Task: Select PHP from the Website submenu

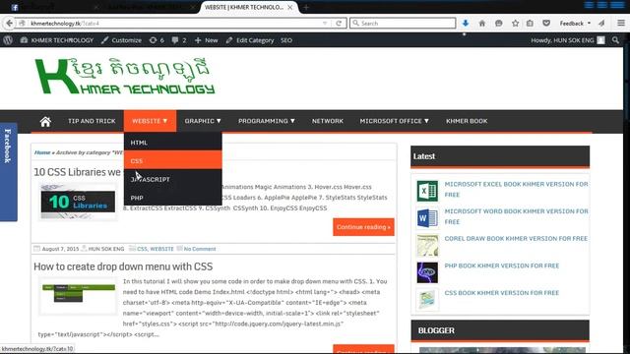Action: (x=173, y=197)
